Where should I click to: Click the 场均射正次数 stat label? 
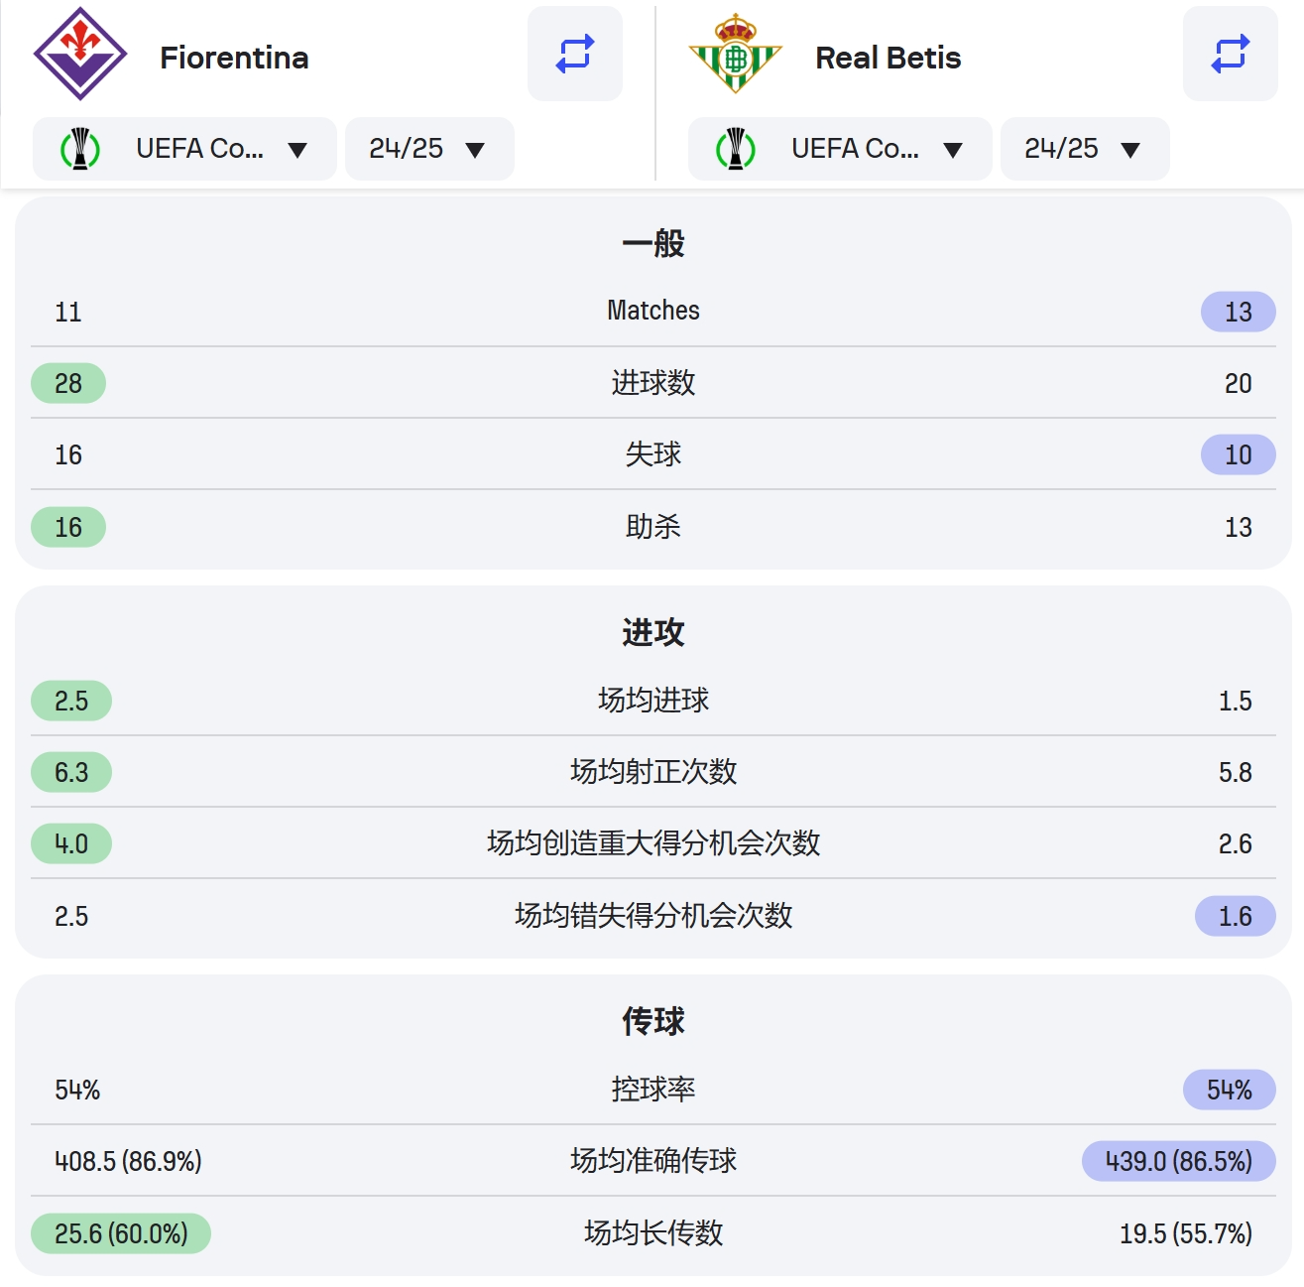pyautogui.click(x=653, y=772)
